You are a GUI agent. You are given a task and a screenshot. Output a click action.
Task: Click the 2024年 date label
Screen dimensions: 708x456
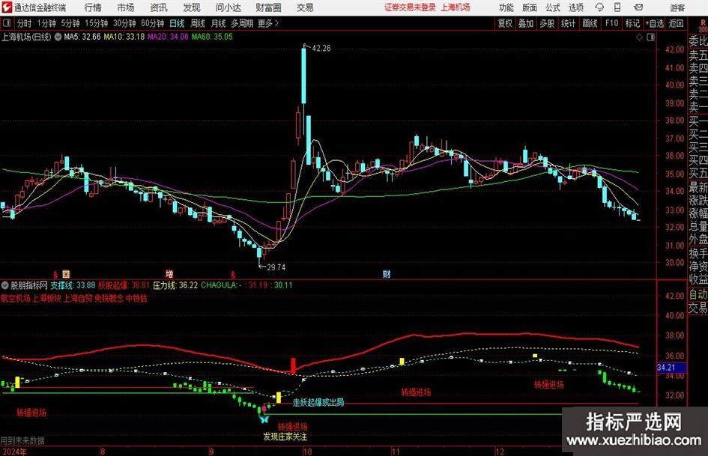pos(14,452)
